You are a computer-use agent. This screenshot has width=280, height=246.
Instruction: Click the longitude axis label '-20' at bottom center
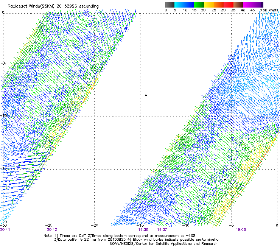coord(95,225)
